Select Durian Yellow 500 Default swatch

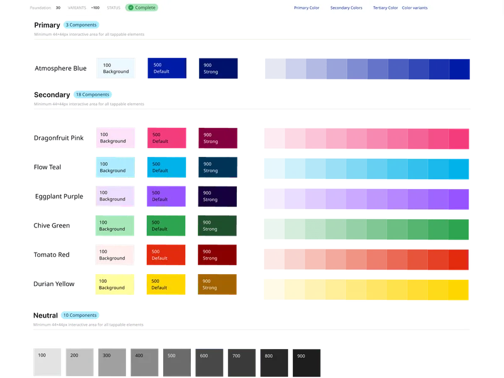(x=166, y=284)
